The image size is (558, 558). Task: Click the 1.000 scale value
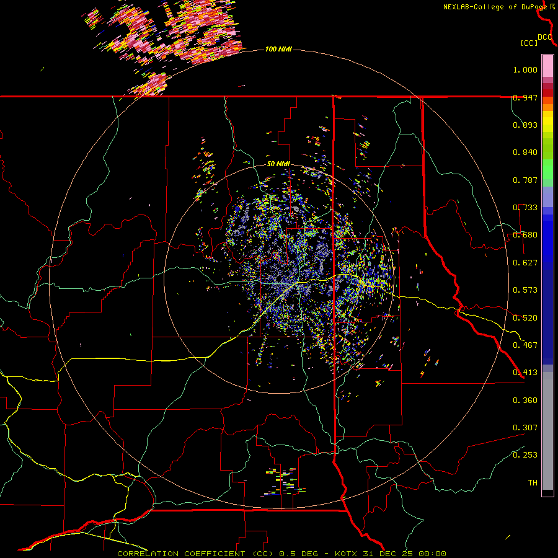[525, 69]
